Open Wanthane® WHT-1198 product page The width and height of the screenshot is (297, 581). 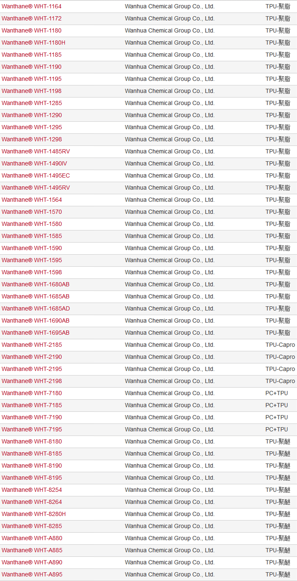[x=32, y=91]
